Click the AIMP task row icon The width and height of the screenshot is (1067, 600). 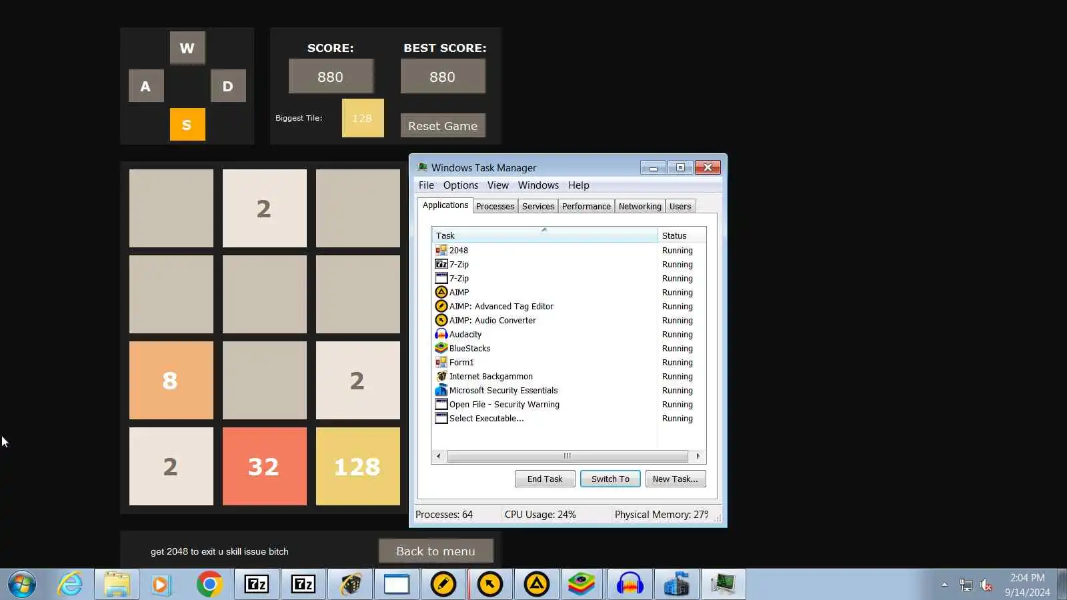[441, 292]
